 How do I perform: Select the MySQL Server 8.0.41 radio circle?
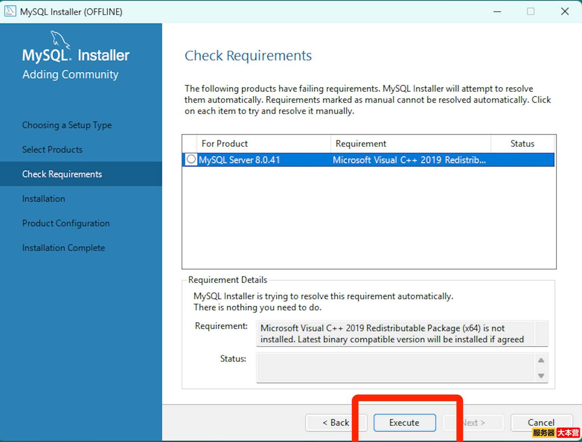[191, 159]
